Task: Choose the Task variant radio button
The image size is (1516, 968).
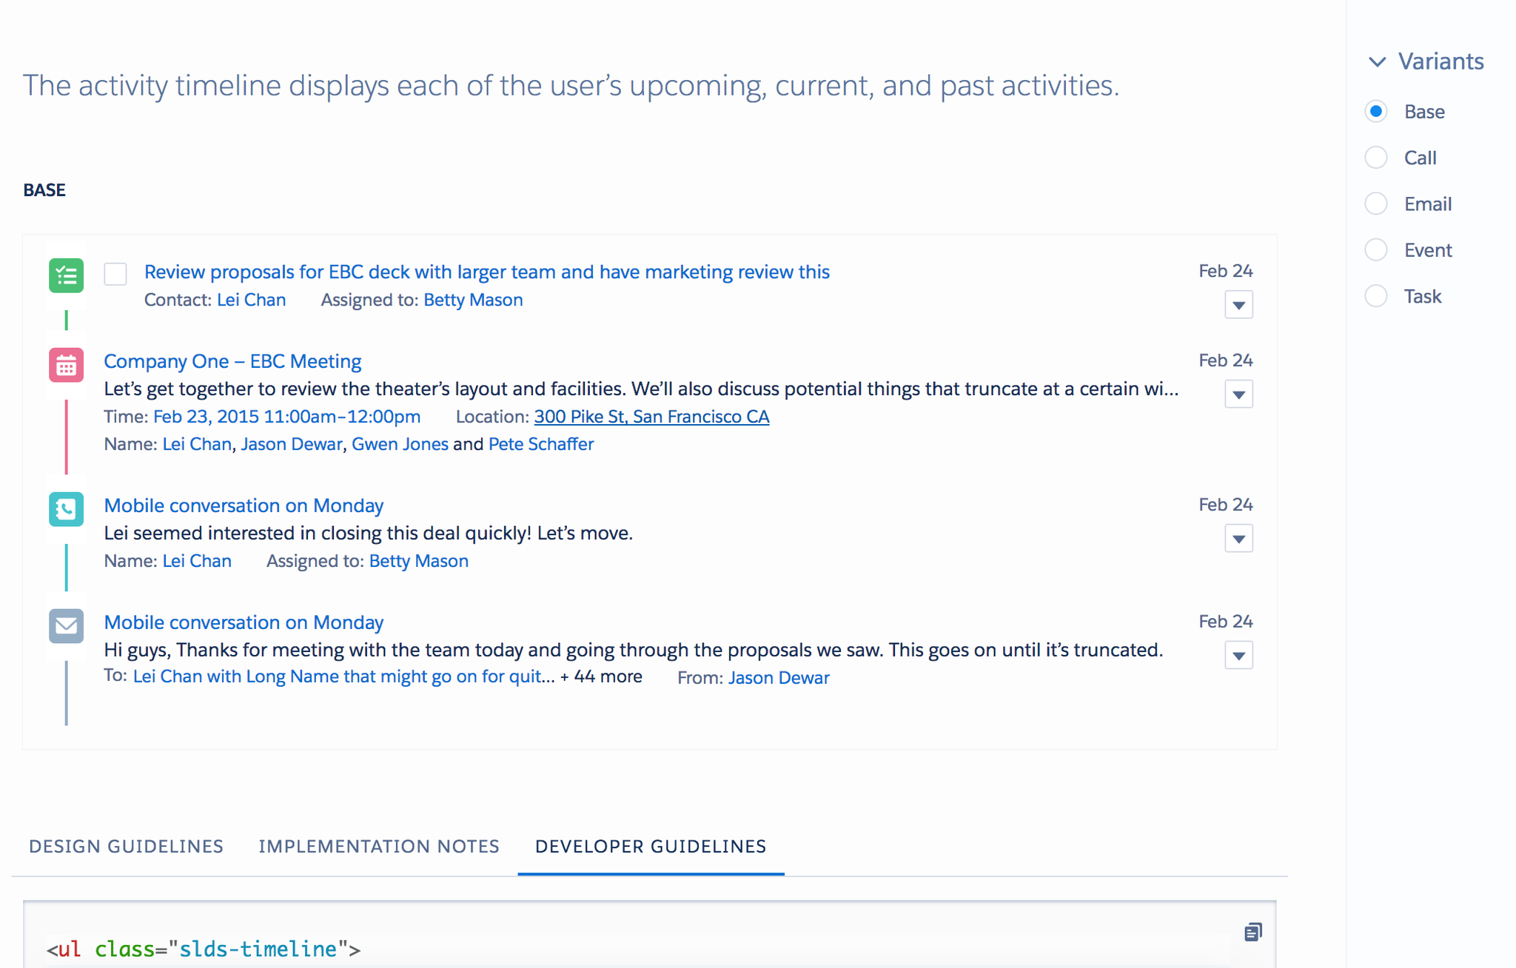Action: pyautogui.click(x=1376, y=296)
